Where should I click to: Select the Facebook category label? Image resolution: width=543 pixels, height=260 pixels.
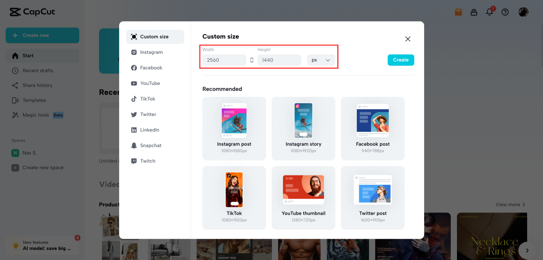[151, 68]
